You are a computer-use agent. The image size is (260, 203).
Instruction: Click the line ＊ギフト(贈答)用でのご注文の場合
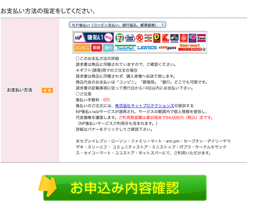point(107,70)
